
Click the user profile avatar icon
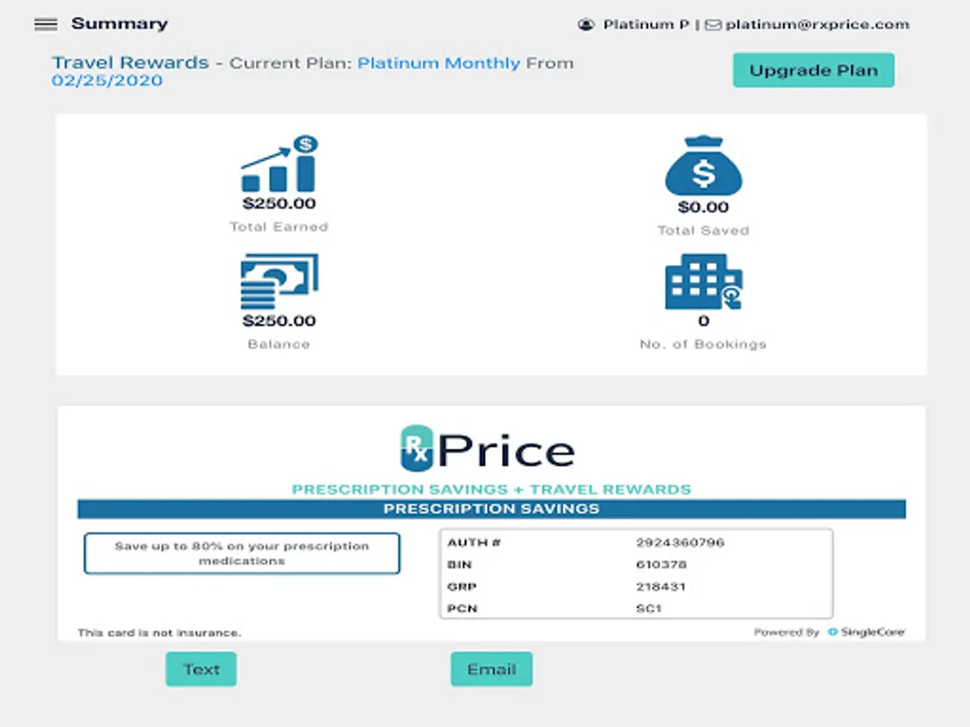586,25
